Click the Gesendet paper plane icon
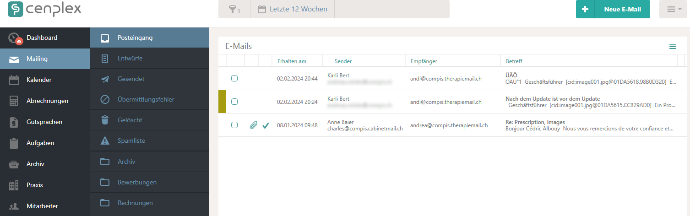Image resolution: width=690 pixels, height=216 pixels. point(105,79)
